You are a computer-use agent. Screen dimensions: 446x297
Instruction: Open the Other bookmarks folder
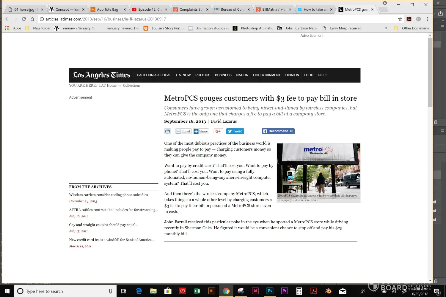pos(412,28)
